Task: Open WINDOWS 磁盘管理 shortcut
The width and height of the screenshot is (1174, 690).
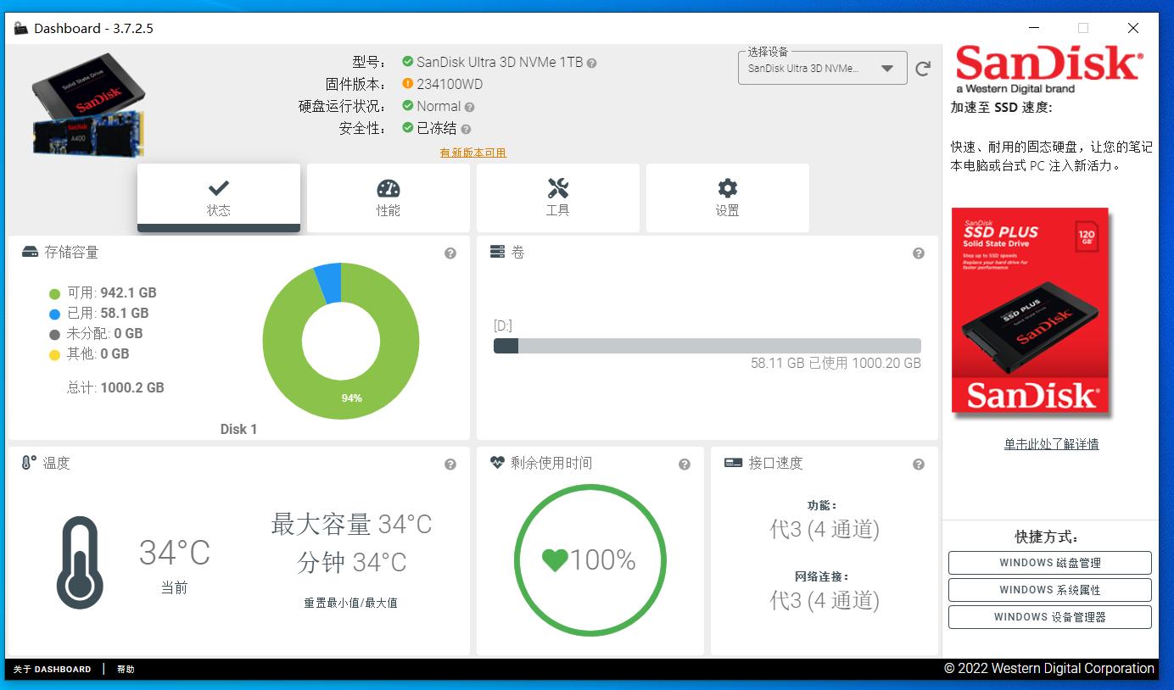Action: point(1049,562)
